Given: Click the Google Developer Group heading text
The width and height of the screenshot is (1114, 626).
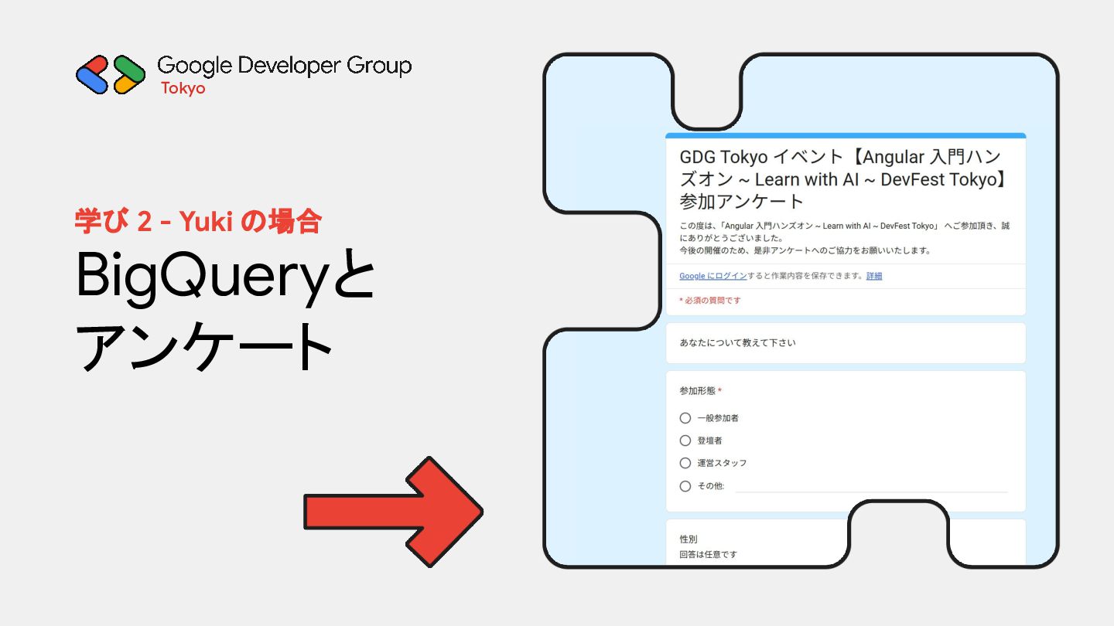Looking at the screenshot, I should coord(284,66).
